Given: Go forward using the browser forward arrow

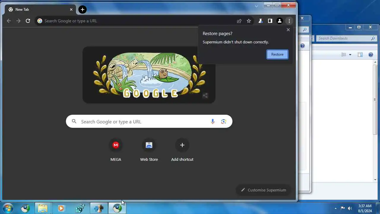Looking at the screenshot, I should (x=18, y=21).
